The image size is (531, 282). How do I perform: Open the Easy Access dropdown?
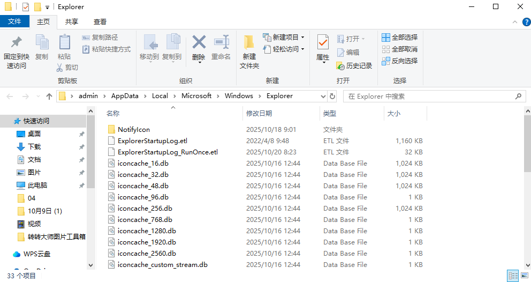click(x=302, y=49)
